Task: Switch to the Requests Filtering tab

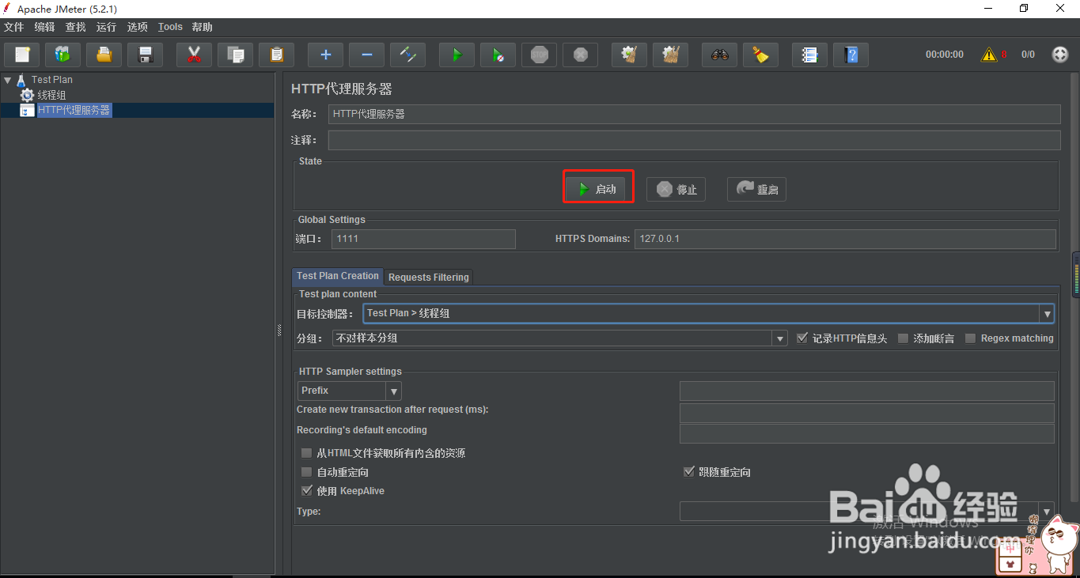Action: (429, 277)
